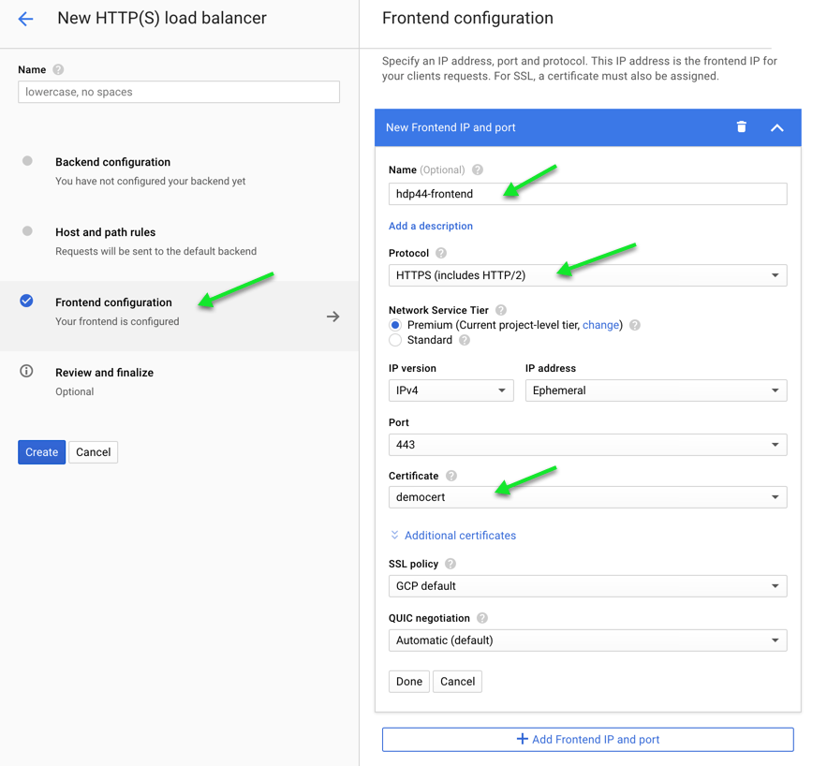The height and width of the screenshot is (766, 827).
Task: Collapse the New Frontend IP and port panel
Action: point(776,127)
